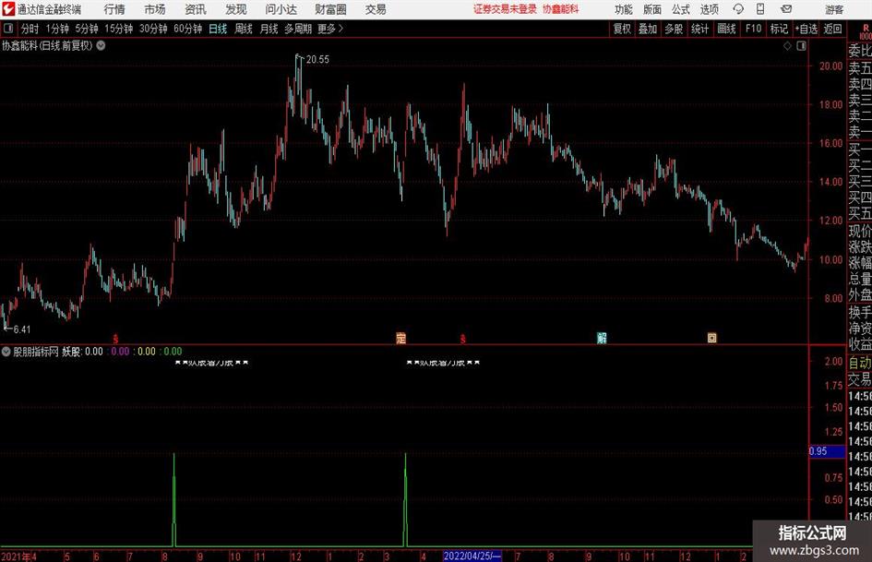
Task: Click the 2021年4 date label
Action: 18,556
